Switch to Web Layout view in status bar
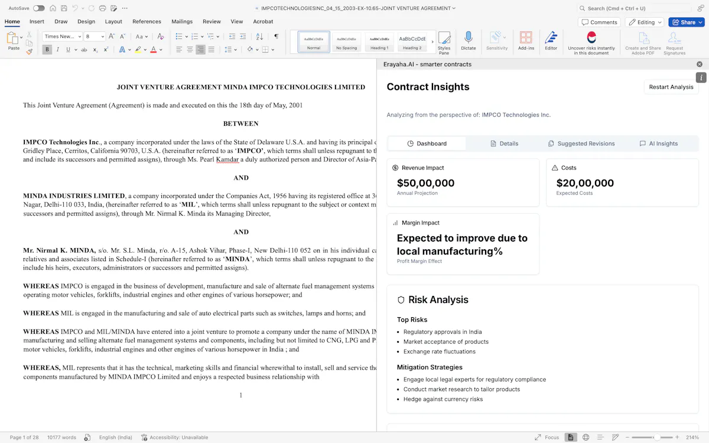709x443 pixels. [x=586, y=437]
